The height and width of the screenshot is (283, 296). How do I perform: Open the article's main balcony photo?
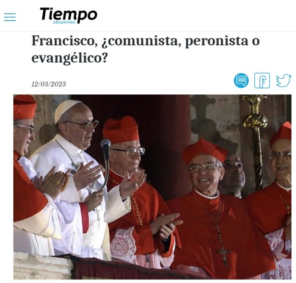(x=152, y=187)
